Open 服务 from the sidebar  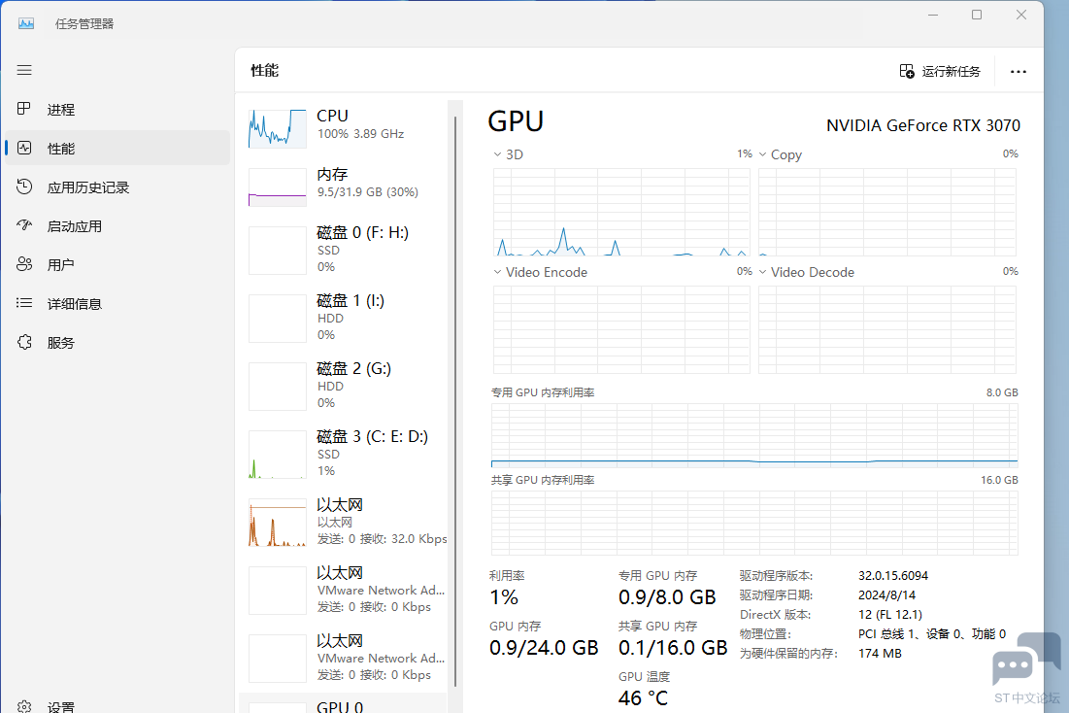point(60,343)
